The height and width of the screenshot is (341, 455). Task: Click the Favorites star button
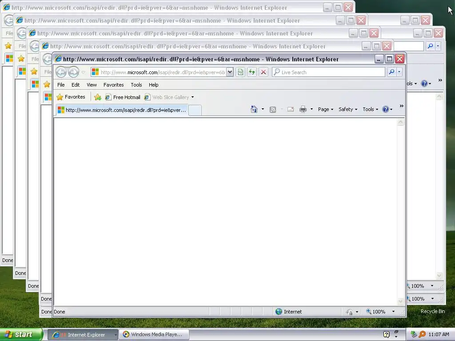tap(71, 97)
